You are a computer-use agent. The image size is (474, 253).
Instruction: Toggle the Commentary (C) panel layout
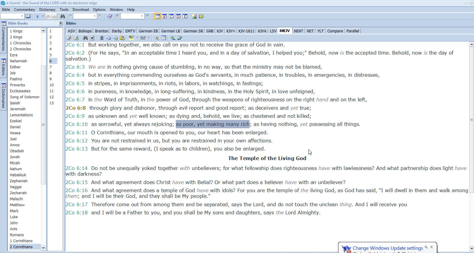[171, 16]
